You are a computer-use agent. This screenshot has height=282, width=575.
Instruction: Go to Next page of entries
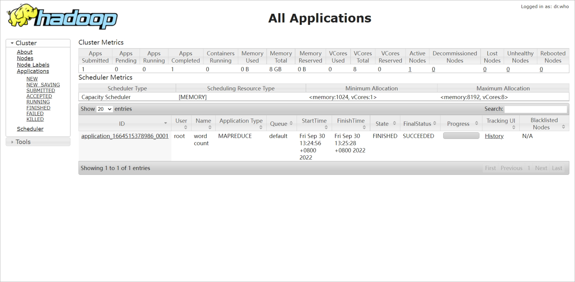(541, 168)
